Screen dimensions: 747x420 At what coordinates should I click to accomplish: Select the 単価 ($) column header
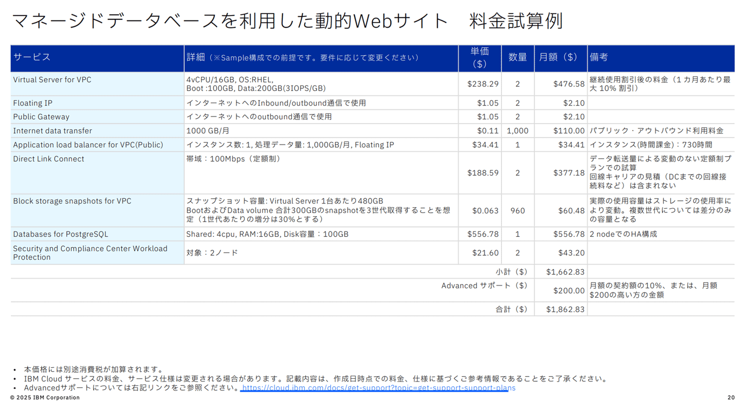point(479,58)
